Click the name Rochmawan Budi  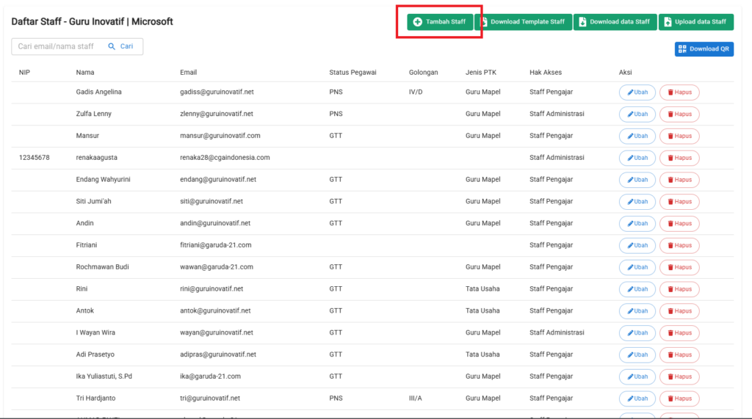[102, 267]
